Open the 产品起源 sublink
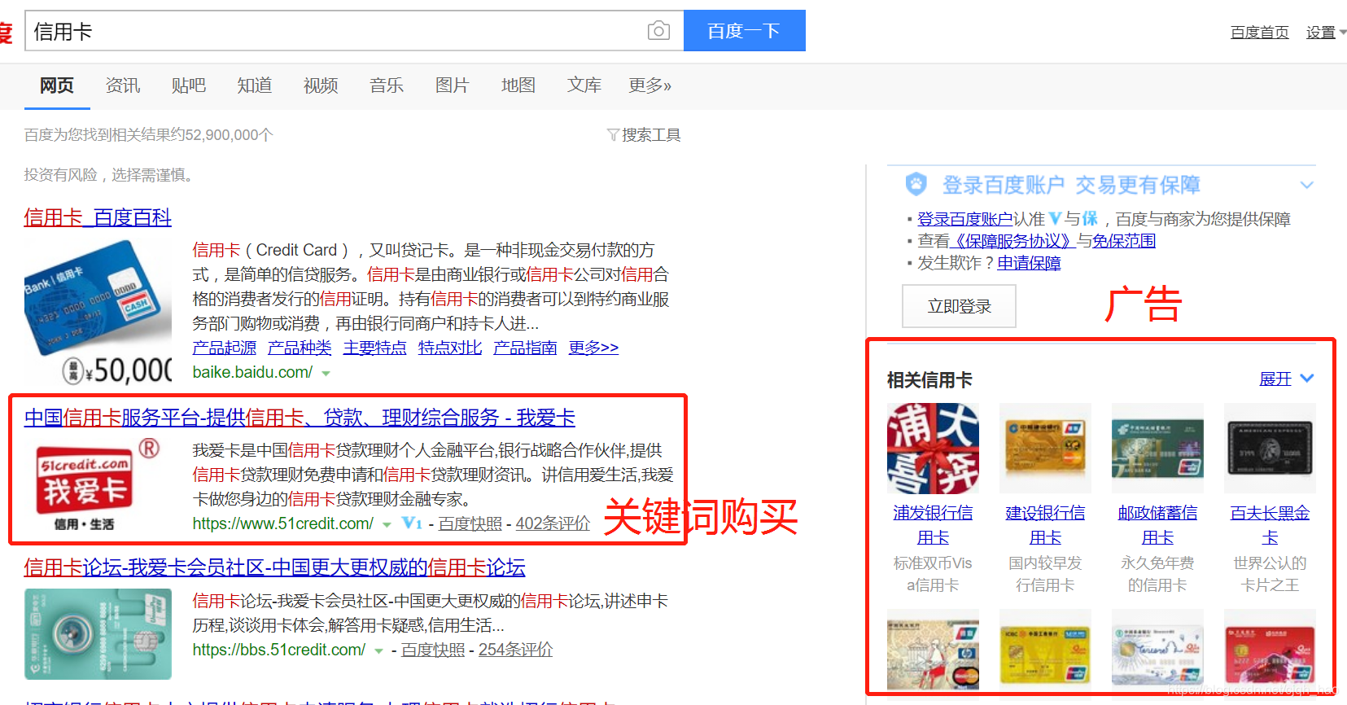The height and width of the screenshot is (705, 1347). coord(225,348)
